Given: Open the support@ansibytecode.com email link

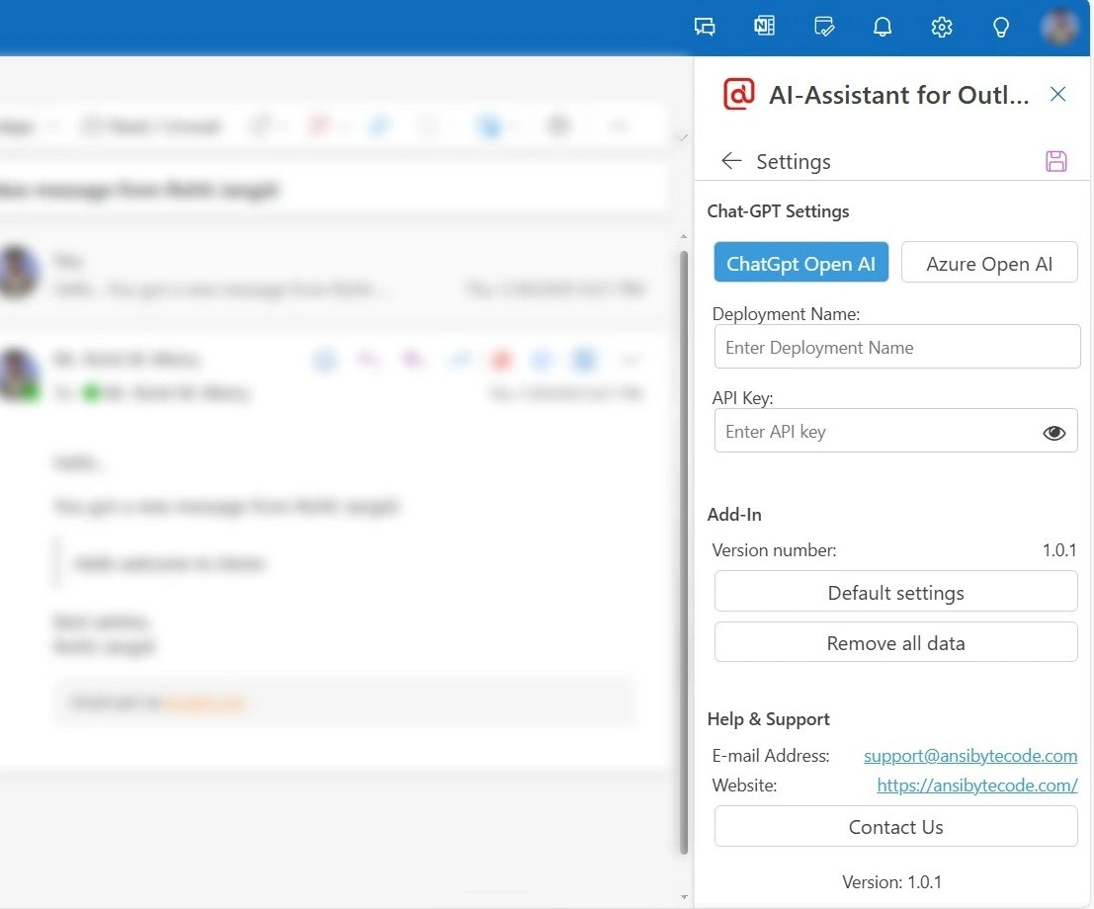Looking at the screenshot, I should coord(970,756).
